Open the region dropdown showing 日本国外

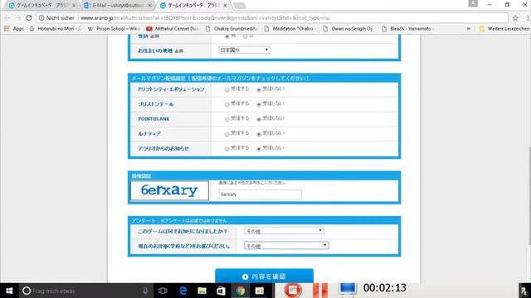click(245, 50)
